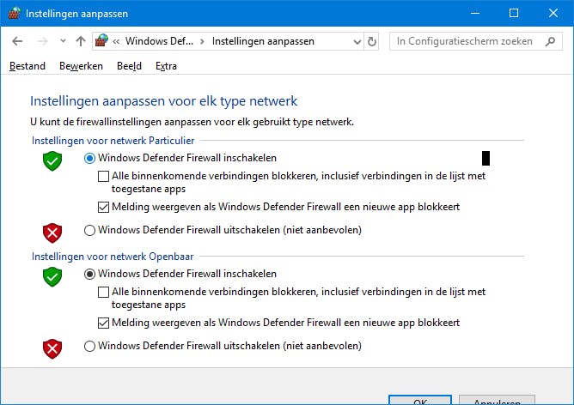Click the title bar firewall window icon
The width and height of the screenshot is (574, 405).
coord(13,13)
